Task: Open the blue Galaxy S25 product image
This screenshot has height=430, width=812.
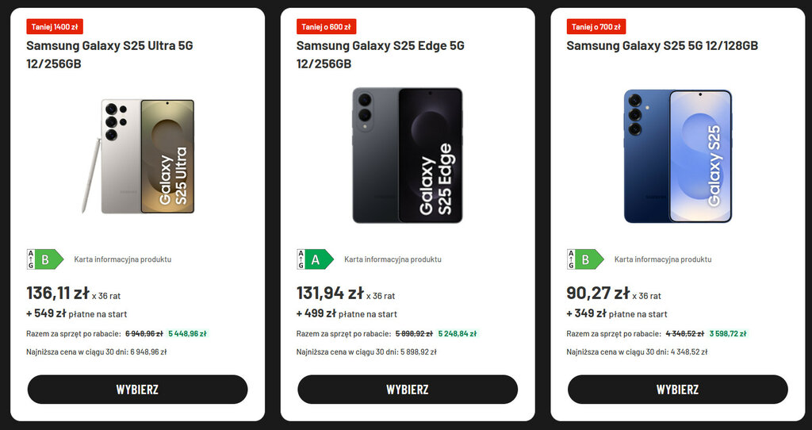Action: tap(677, 156)
